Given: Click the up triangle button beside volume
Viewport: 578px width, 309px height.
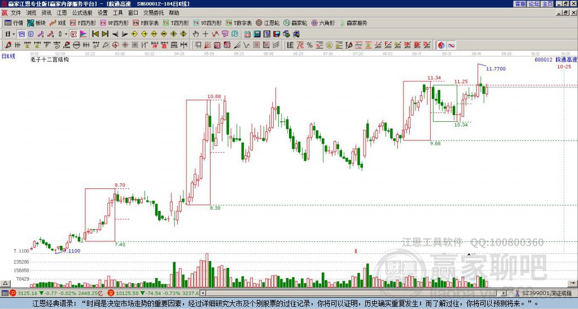Looking at the screenshot, I should (x=5, y=283).
